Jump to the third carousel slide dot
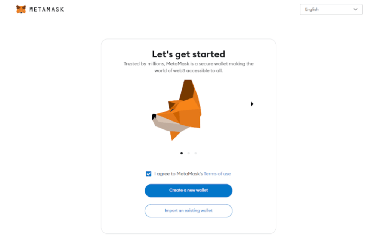 pos(196,153)
